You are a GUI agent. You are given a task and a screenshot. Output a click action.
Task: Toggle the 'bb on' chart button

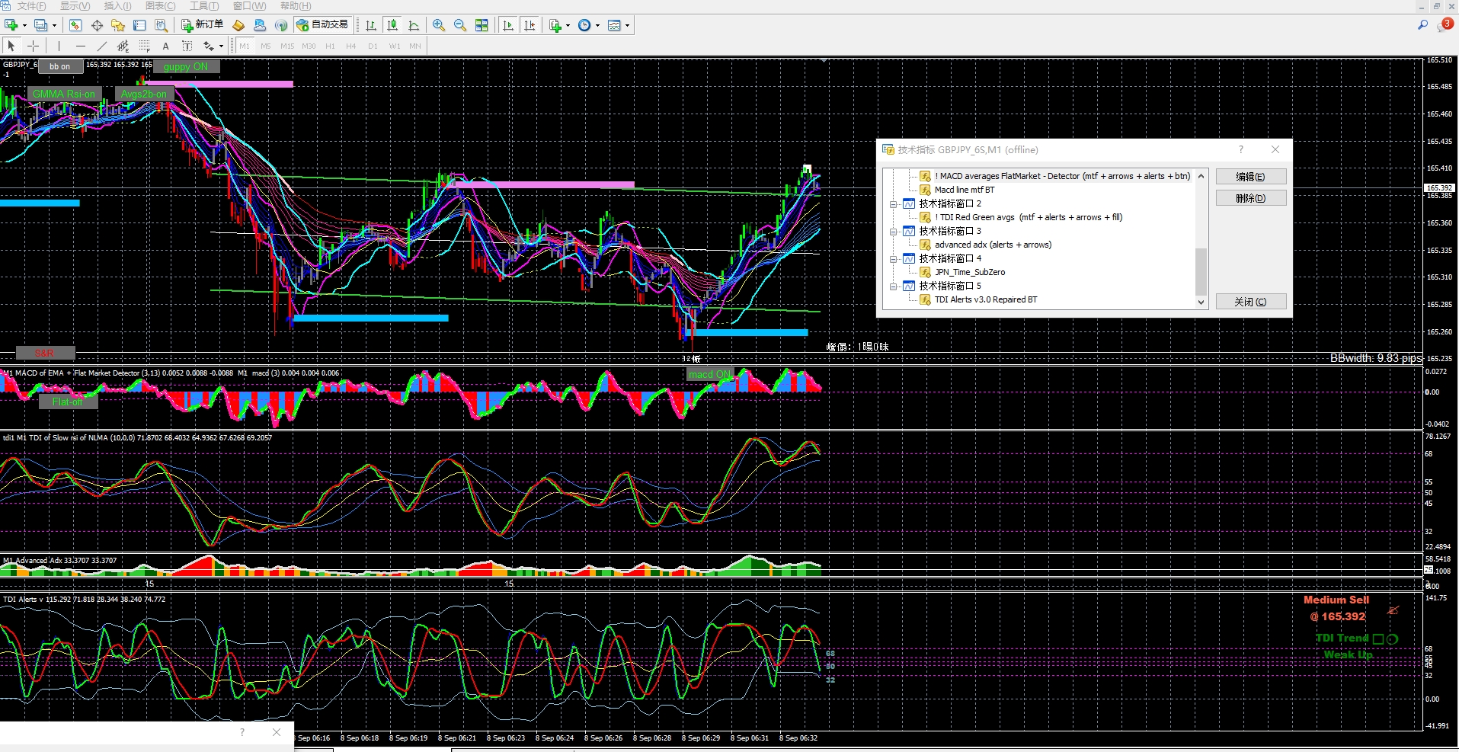click(59, 67)
